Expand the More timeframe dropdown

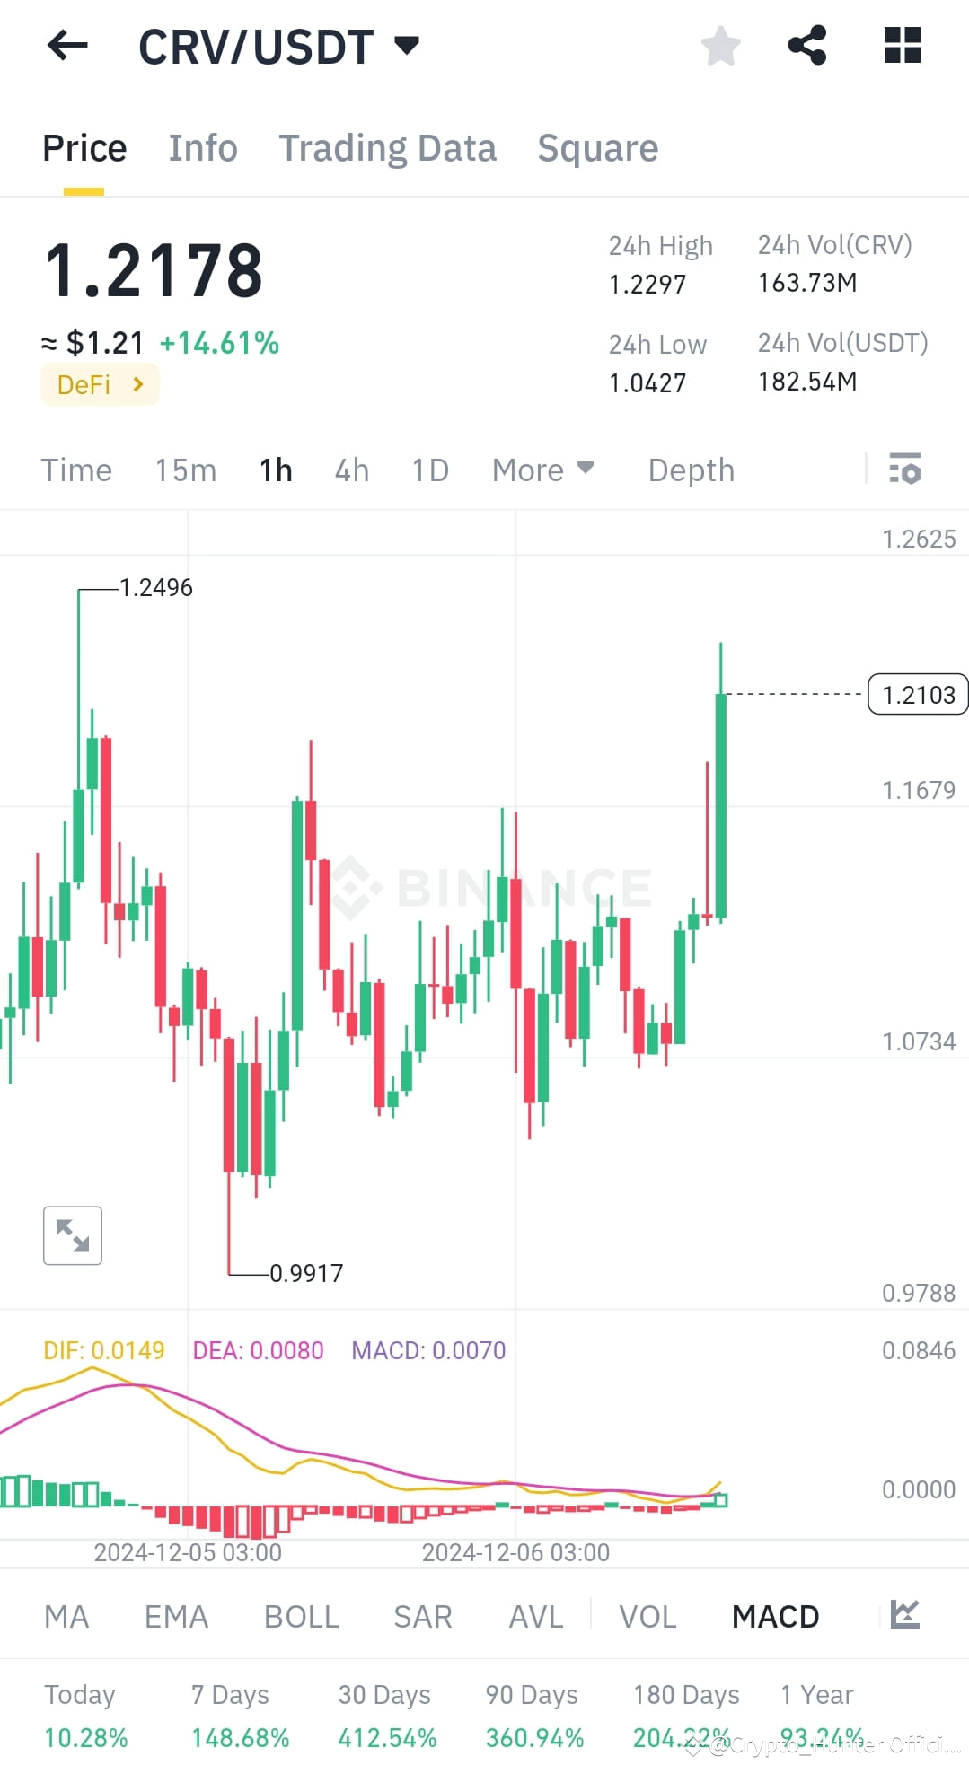pyautogui.click(x=542, y=470)
